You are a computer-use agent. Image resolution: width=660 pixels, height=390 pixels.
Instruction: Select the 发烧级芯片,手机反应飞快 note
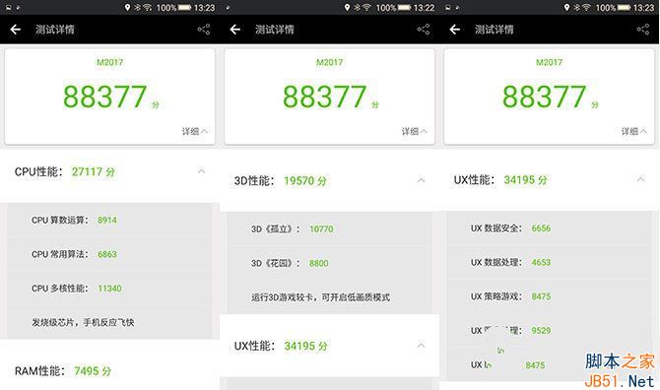[83, 322]
